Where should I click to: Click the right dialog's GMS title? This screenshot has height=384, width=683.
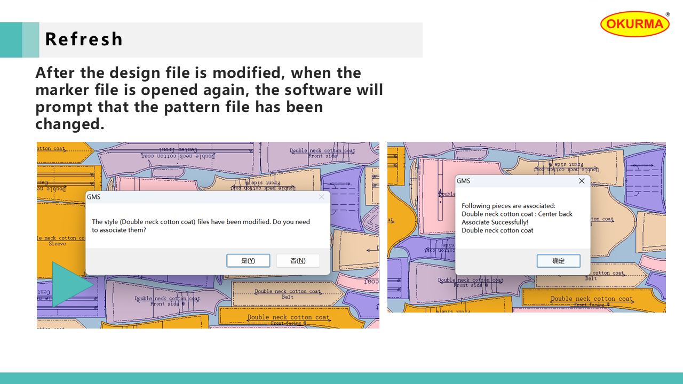[463, 181]
